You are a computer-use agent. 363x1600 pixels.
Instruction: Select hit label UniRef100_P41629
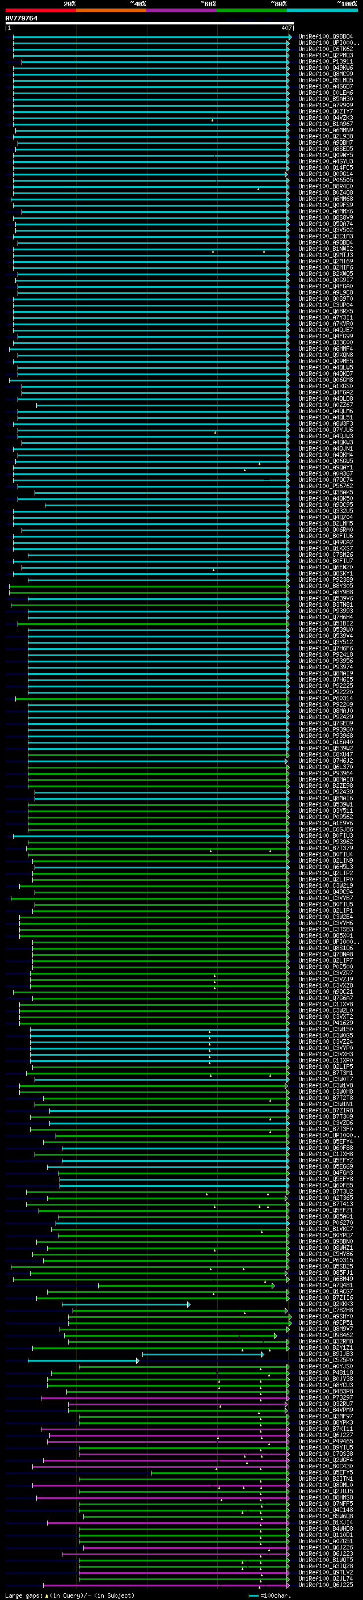(325, 1023)
